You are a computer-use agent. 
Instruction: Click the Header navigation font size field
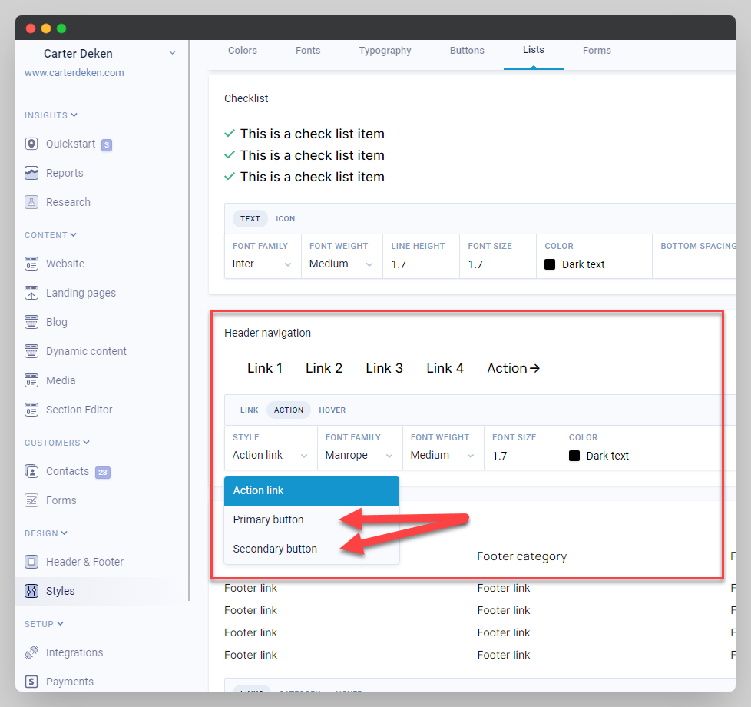click(x=521, y=456)
